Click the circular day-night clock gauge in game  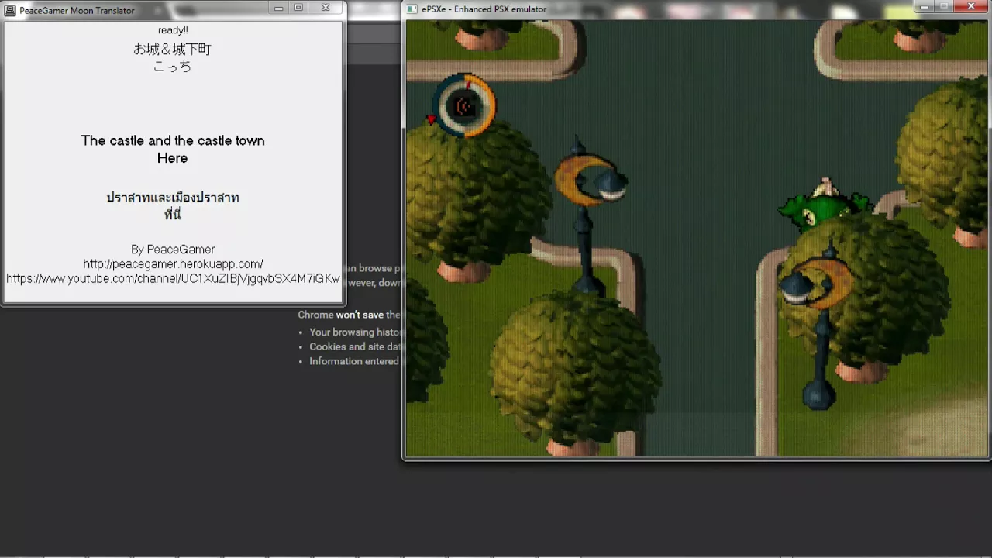click(463, 105)
